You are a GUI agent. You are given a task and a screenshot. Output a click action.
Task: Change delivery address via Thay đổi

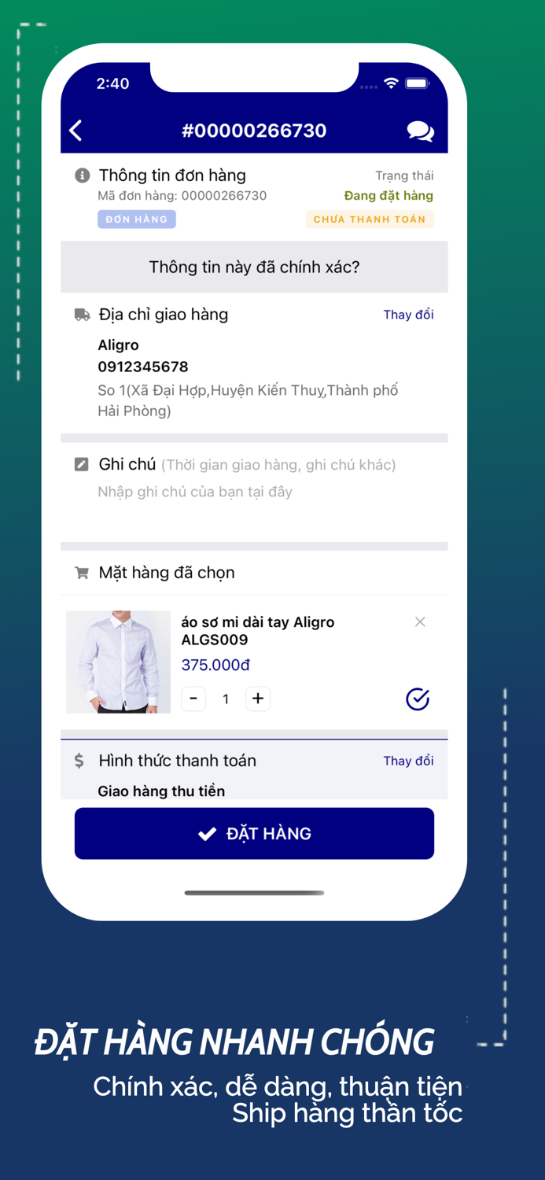click(408, 315)
